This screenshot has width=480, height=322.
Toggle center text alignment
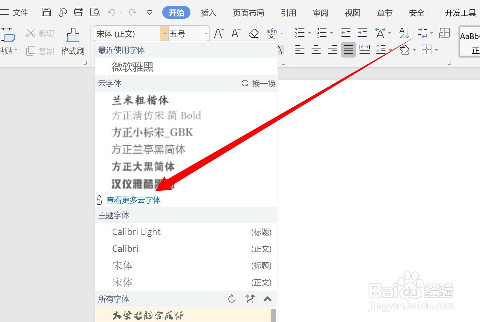pyautogui.click(x=316, y=49)
